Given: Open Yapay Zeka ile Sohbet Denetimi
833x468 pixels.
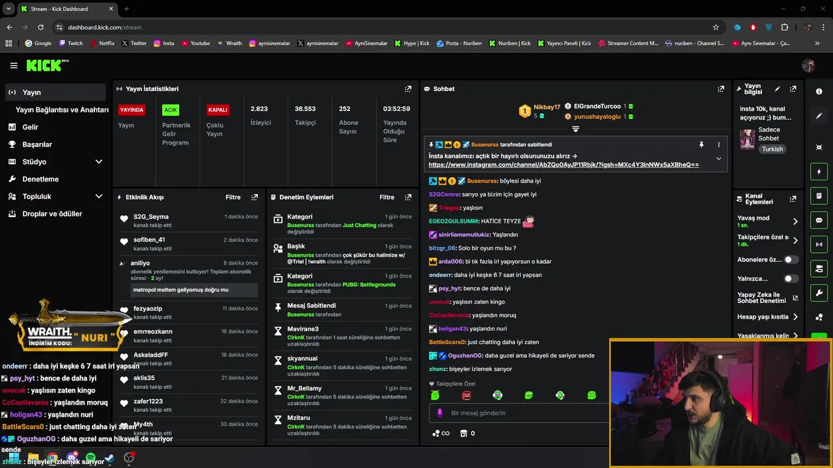Looking at the screenshot, I should point(767,298).
